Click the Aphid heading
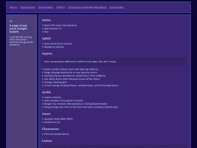This screenshot has width=197, height=148. pyautogui.click(x=46, y=38)
